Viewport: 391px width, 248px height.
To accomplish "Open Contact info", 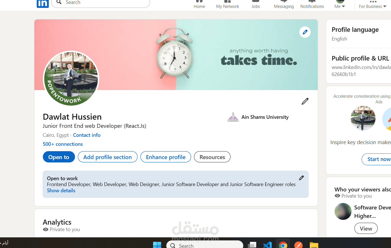I will coord(87,135).
